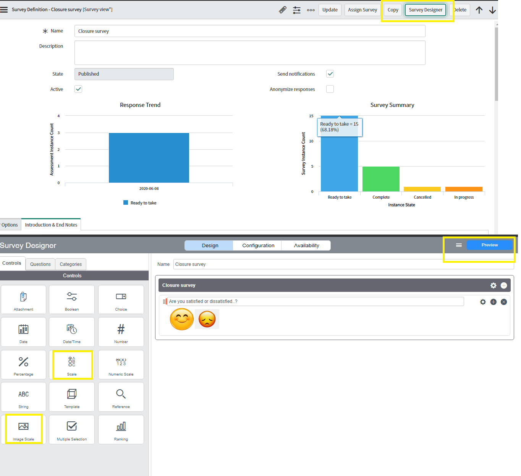Disable the Send notifications checkbox
The height and width of the screenshot is (476, 521).
330,74
